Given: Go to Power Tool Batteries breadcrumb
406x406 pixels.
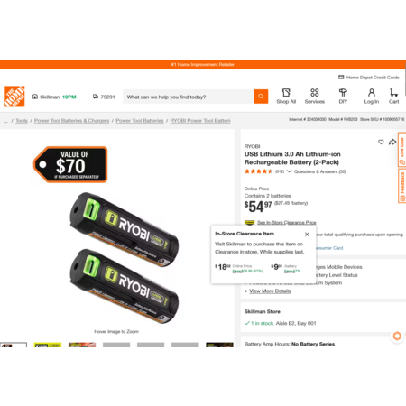Looking at the screenshot, I should tap(140, 121).
